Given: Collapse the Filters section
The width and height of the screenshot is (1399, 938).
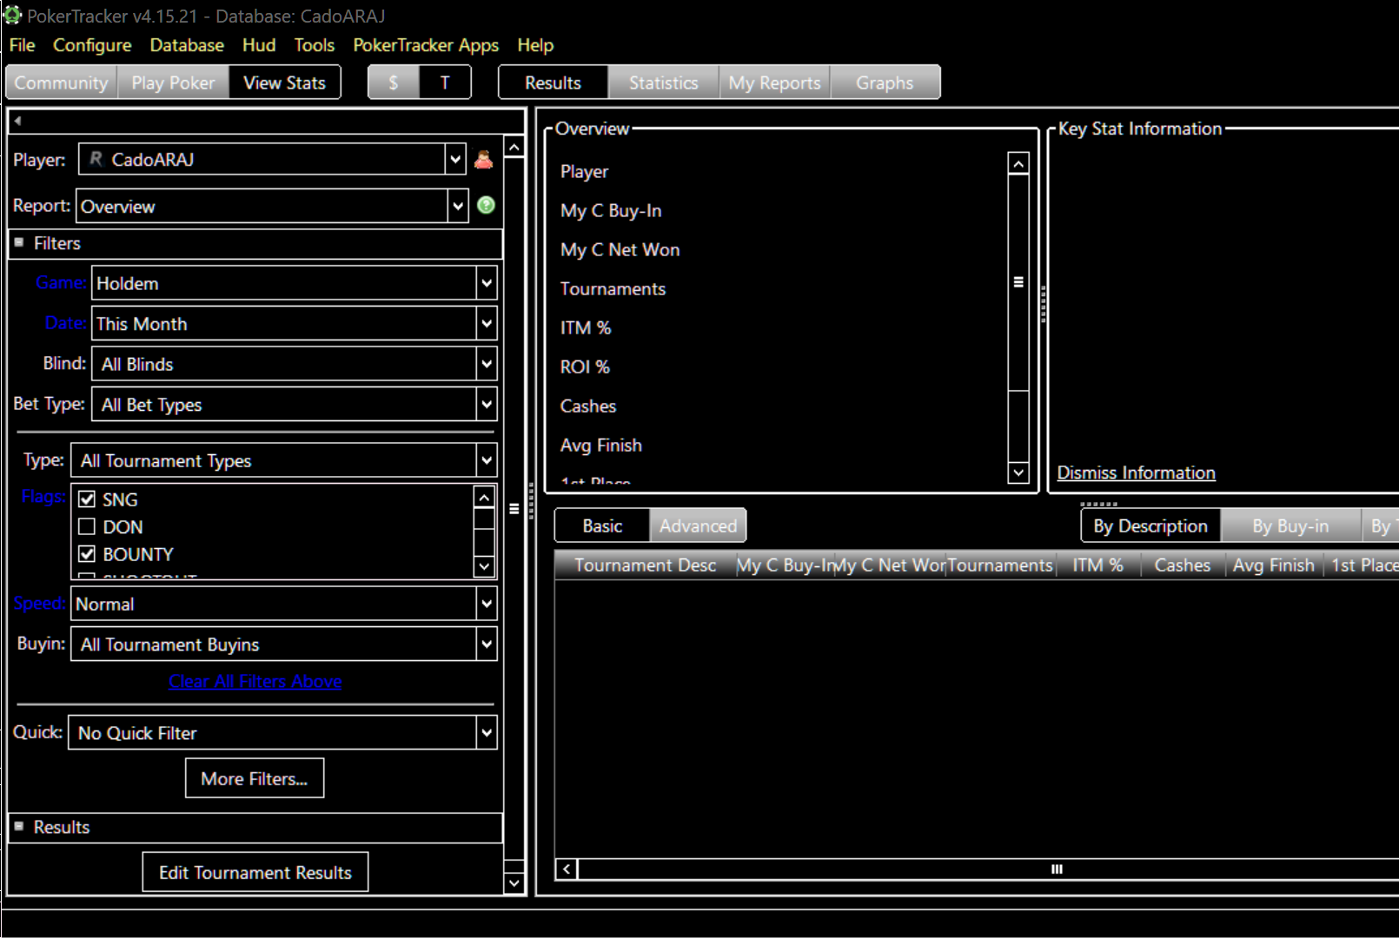Looking at the screenshot, I should (x=19, y=243).
